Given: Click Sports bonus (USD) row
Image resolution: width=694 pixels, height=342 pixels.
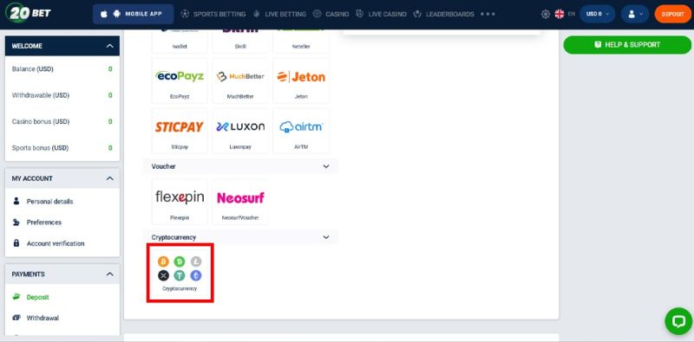Looking at the screenshot, I should point(62,148).
